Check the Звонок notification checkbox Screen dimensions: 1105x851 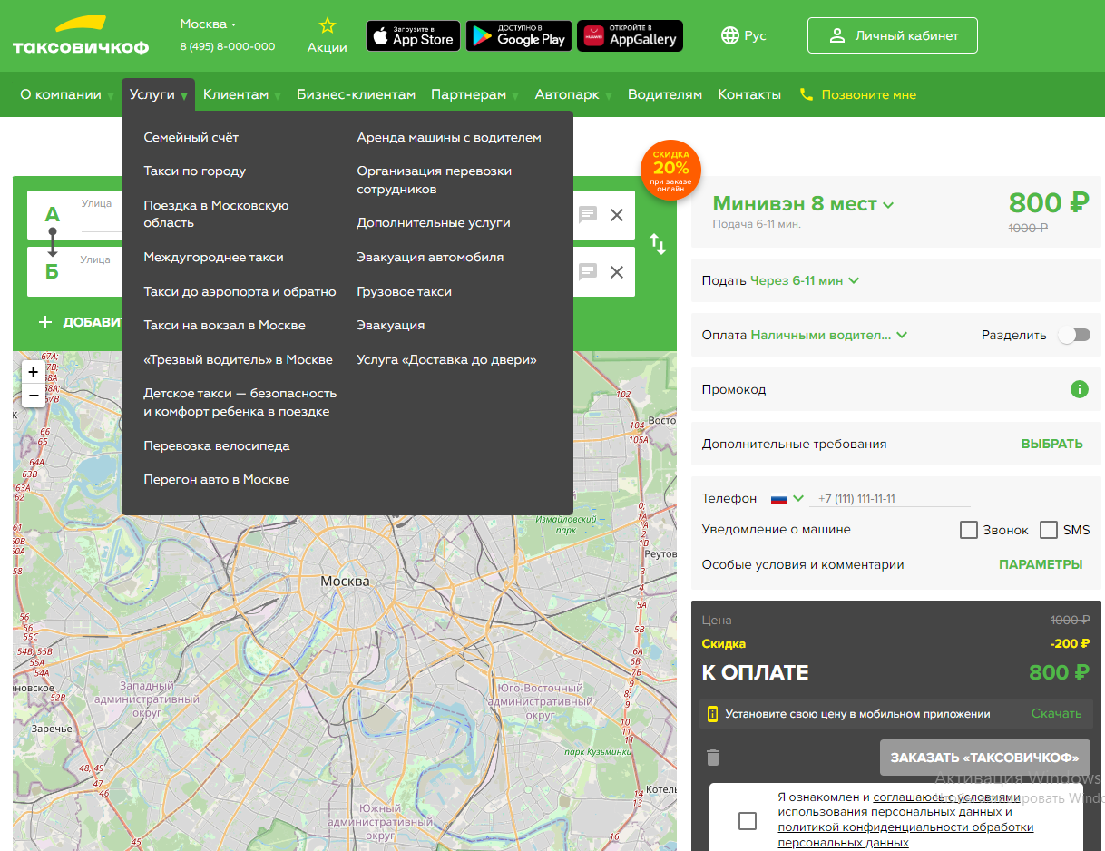pyautogui.click(x=968, y=530)
